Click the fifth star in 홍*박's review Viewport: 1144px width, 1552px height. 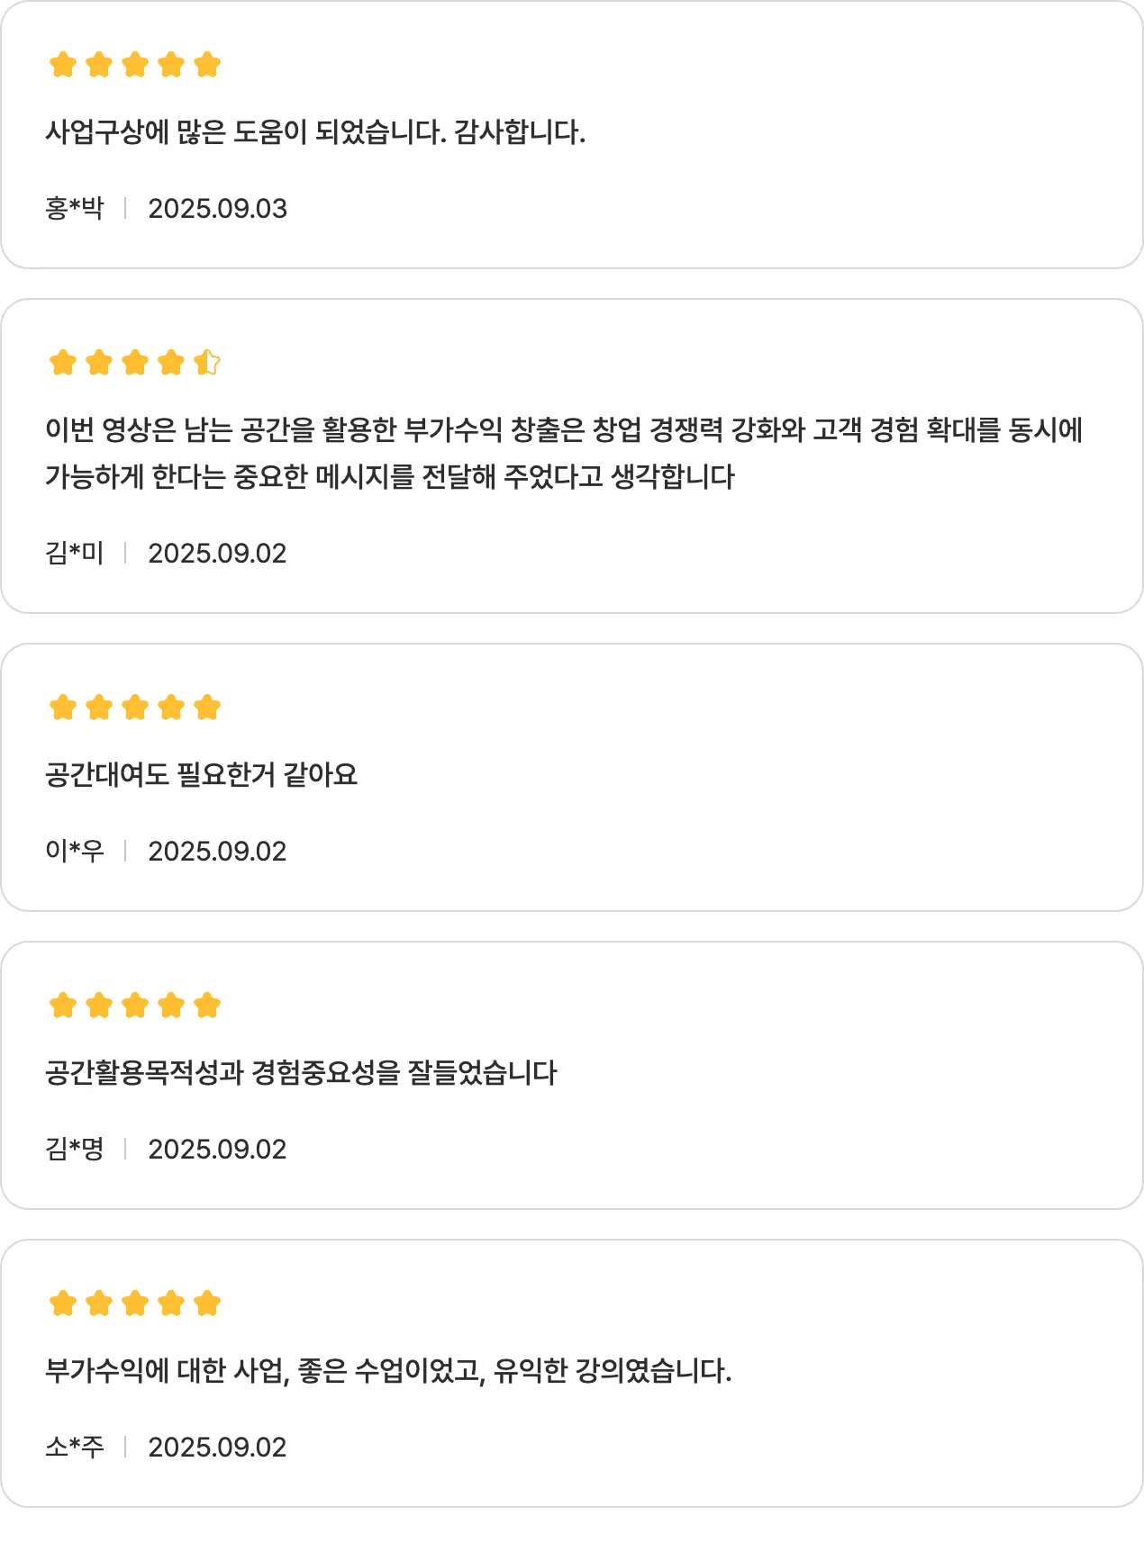(207, 65)
